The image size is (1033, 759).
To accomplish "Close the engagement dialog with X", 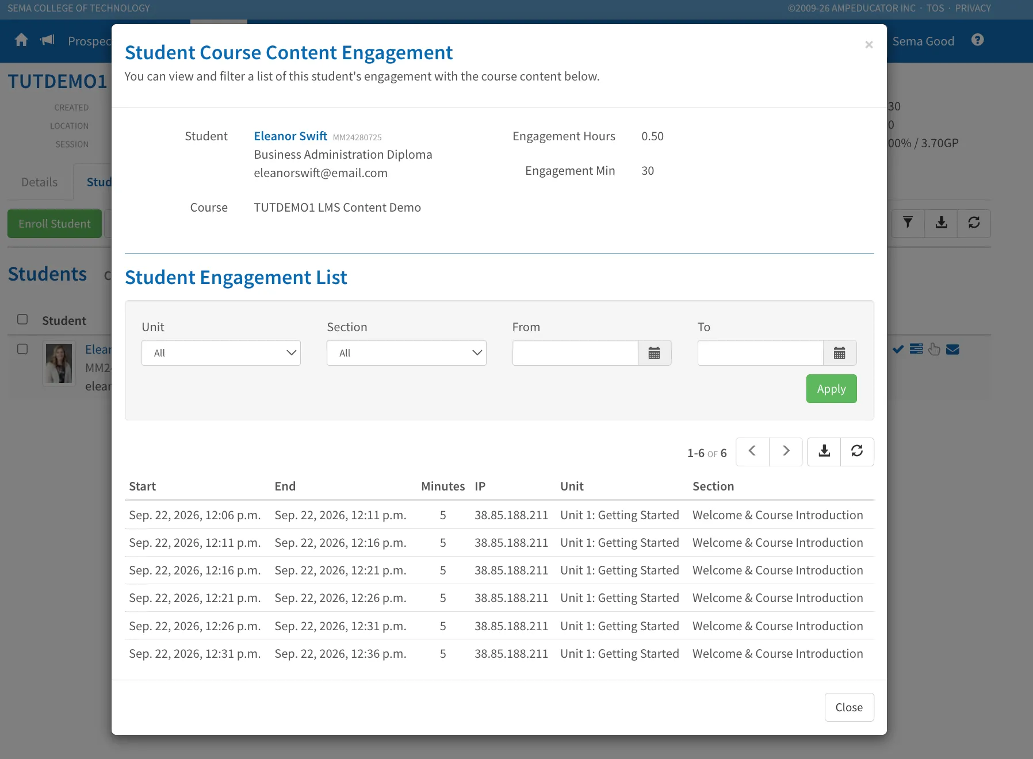I will [869, 44].
